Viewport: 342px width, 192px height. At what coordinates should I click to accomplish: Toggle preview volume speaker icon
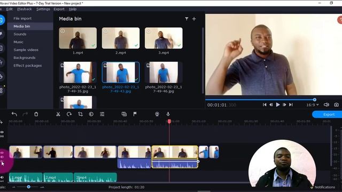327,105
